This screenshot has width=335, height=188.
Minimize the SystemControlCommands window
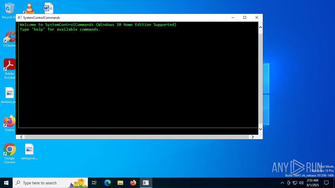[x=233, y=17]
